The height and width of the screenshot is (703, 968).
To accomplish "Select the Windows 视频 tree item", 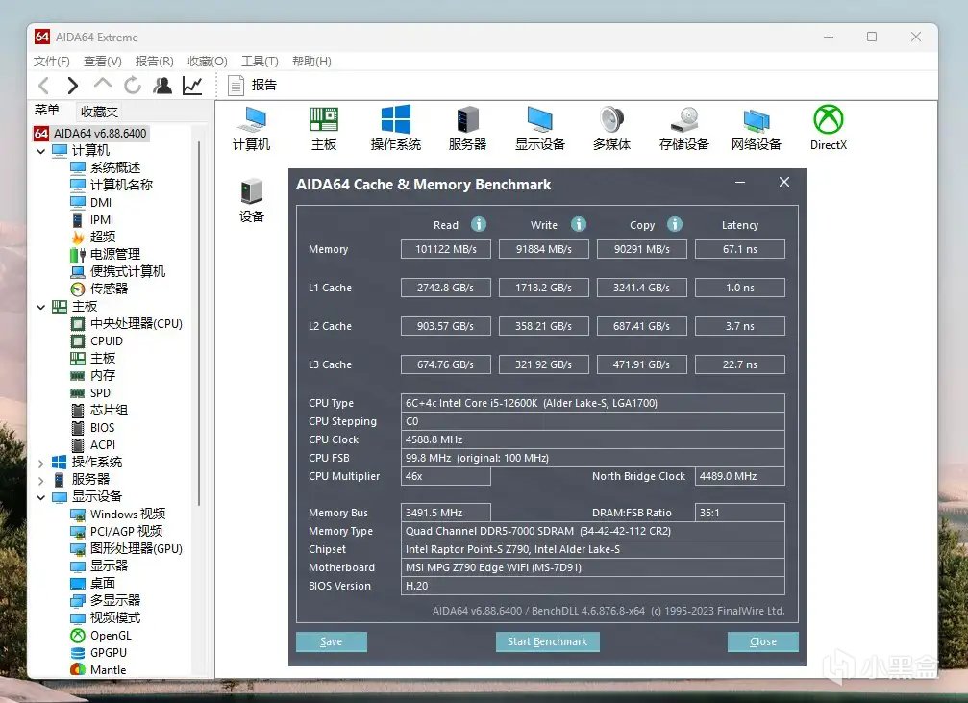I will point(118,514).
